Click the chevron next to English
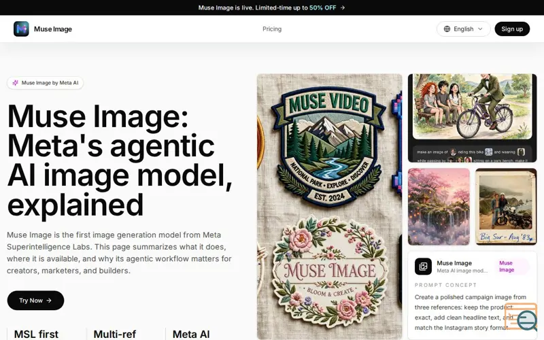544x340 pixels. [480, 29]
